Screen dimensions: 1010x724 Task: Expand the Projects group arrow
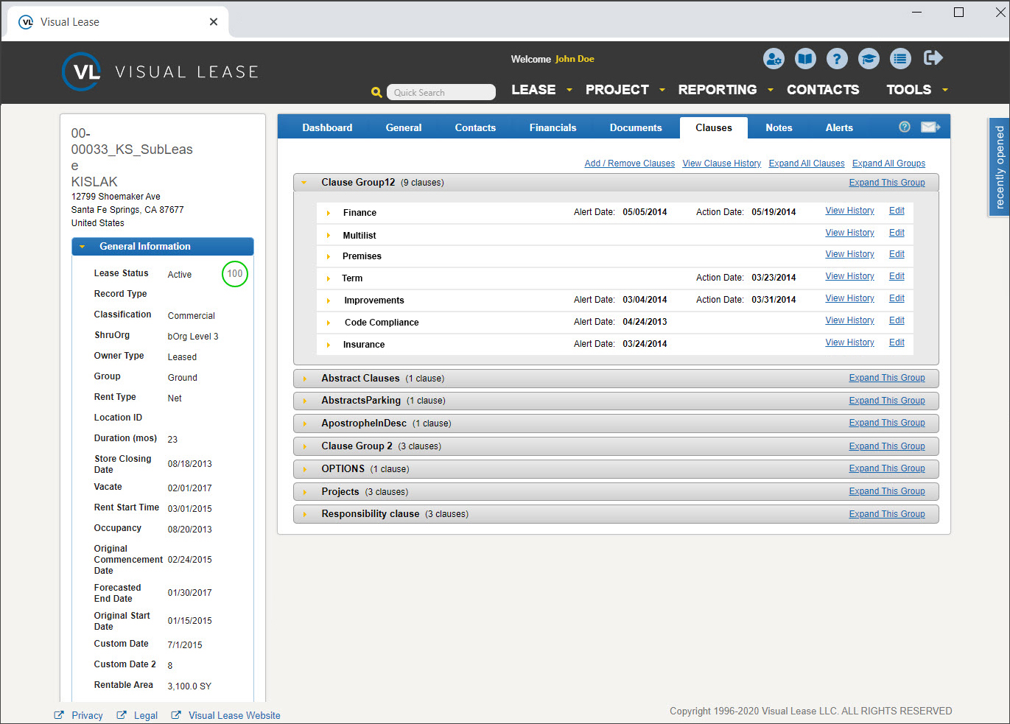tap(304, 492)
